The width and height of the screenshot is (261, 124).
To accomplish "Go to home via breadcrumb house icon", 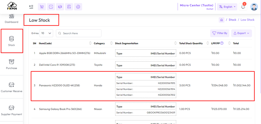I will [x=221, y=20].
